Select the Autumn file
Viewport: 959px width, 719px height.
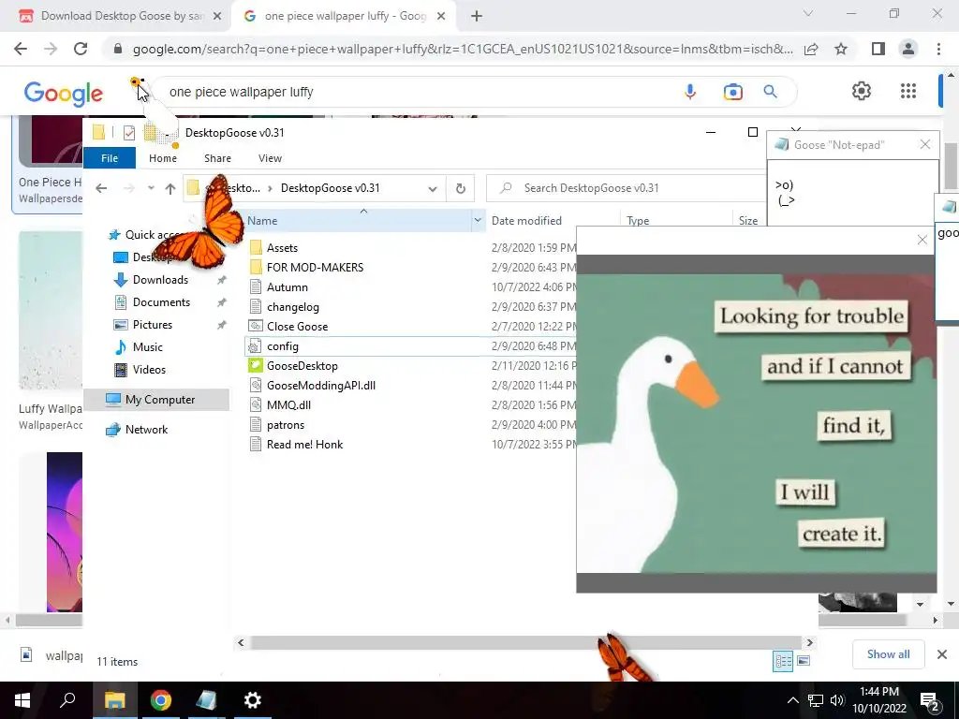click(x=287, y=287)
